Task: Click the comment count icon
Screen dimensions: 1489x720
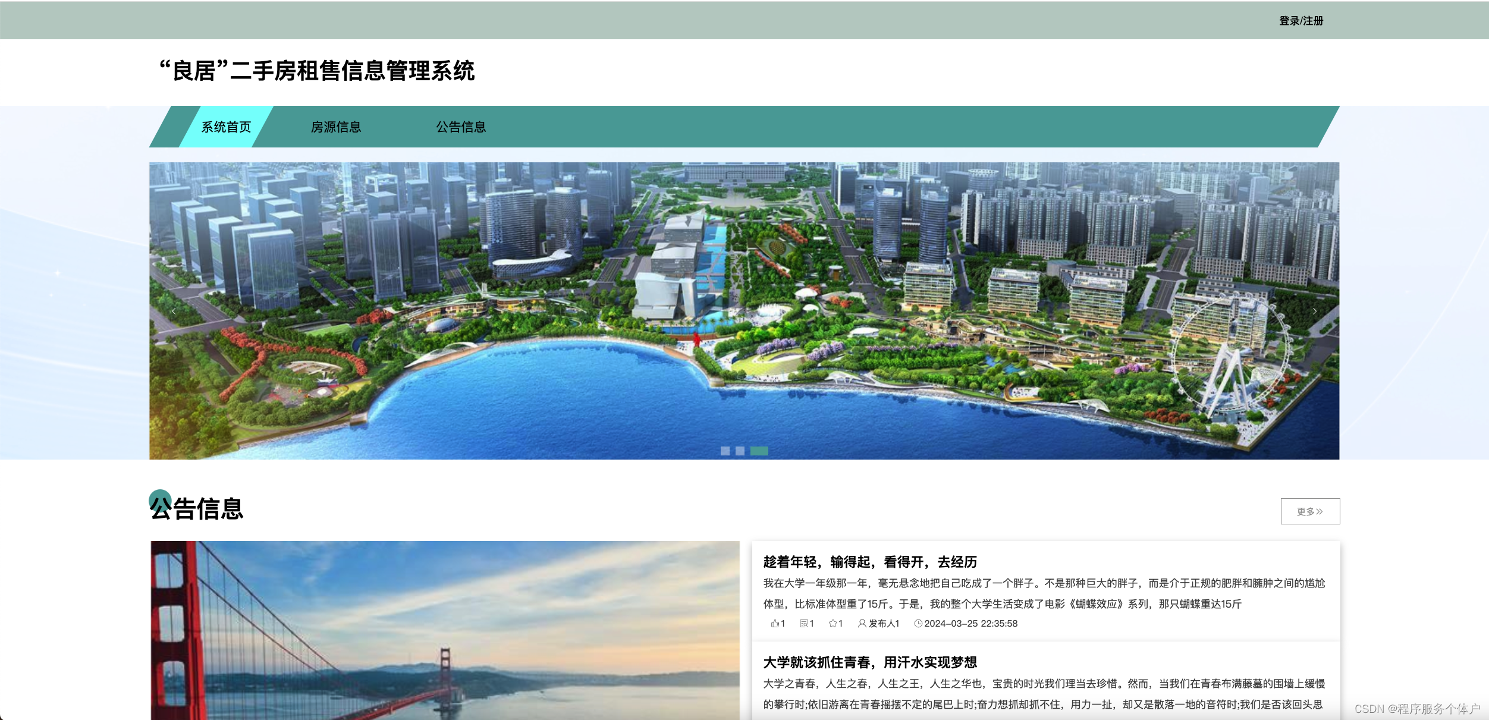Action: pyautogui.click(x=803, y=623)
